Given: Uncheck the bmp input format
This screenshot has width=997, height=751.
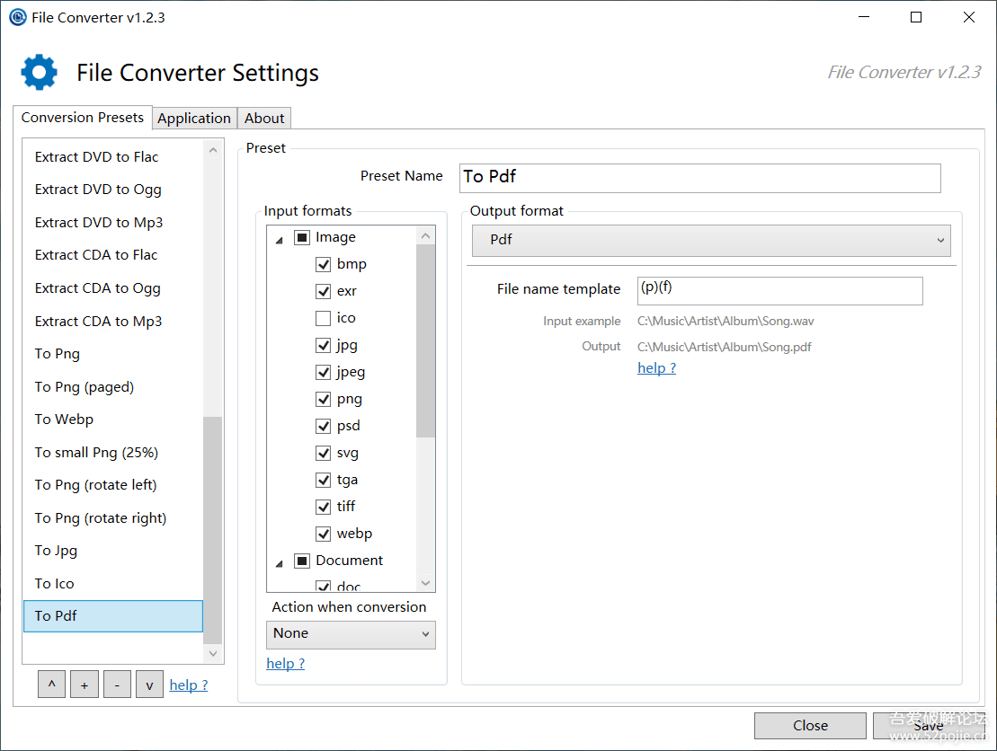Looking at the screenshot, I should 323,264.
